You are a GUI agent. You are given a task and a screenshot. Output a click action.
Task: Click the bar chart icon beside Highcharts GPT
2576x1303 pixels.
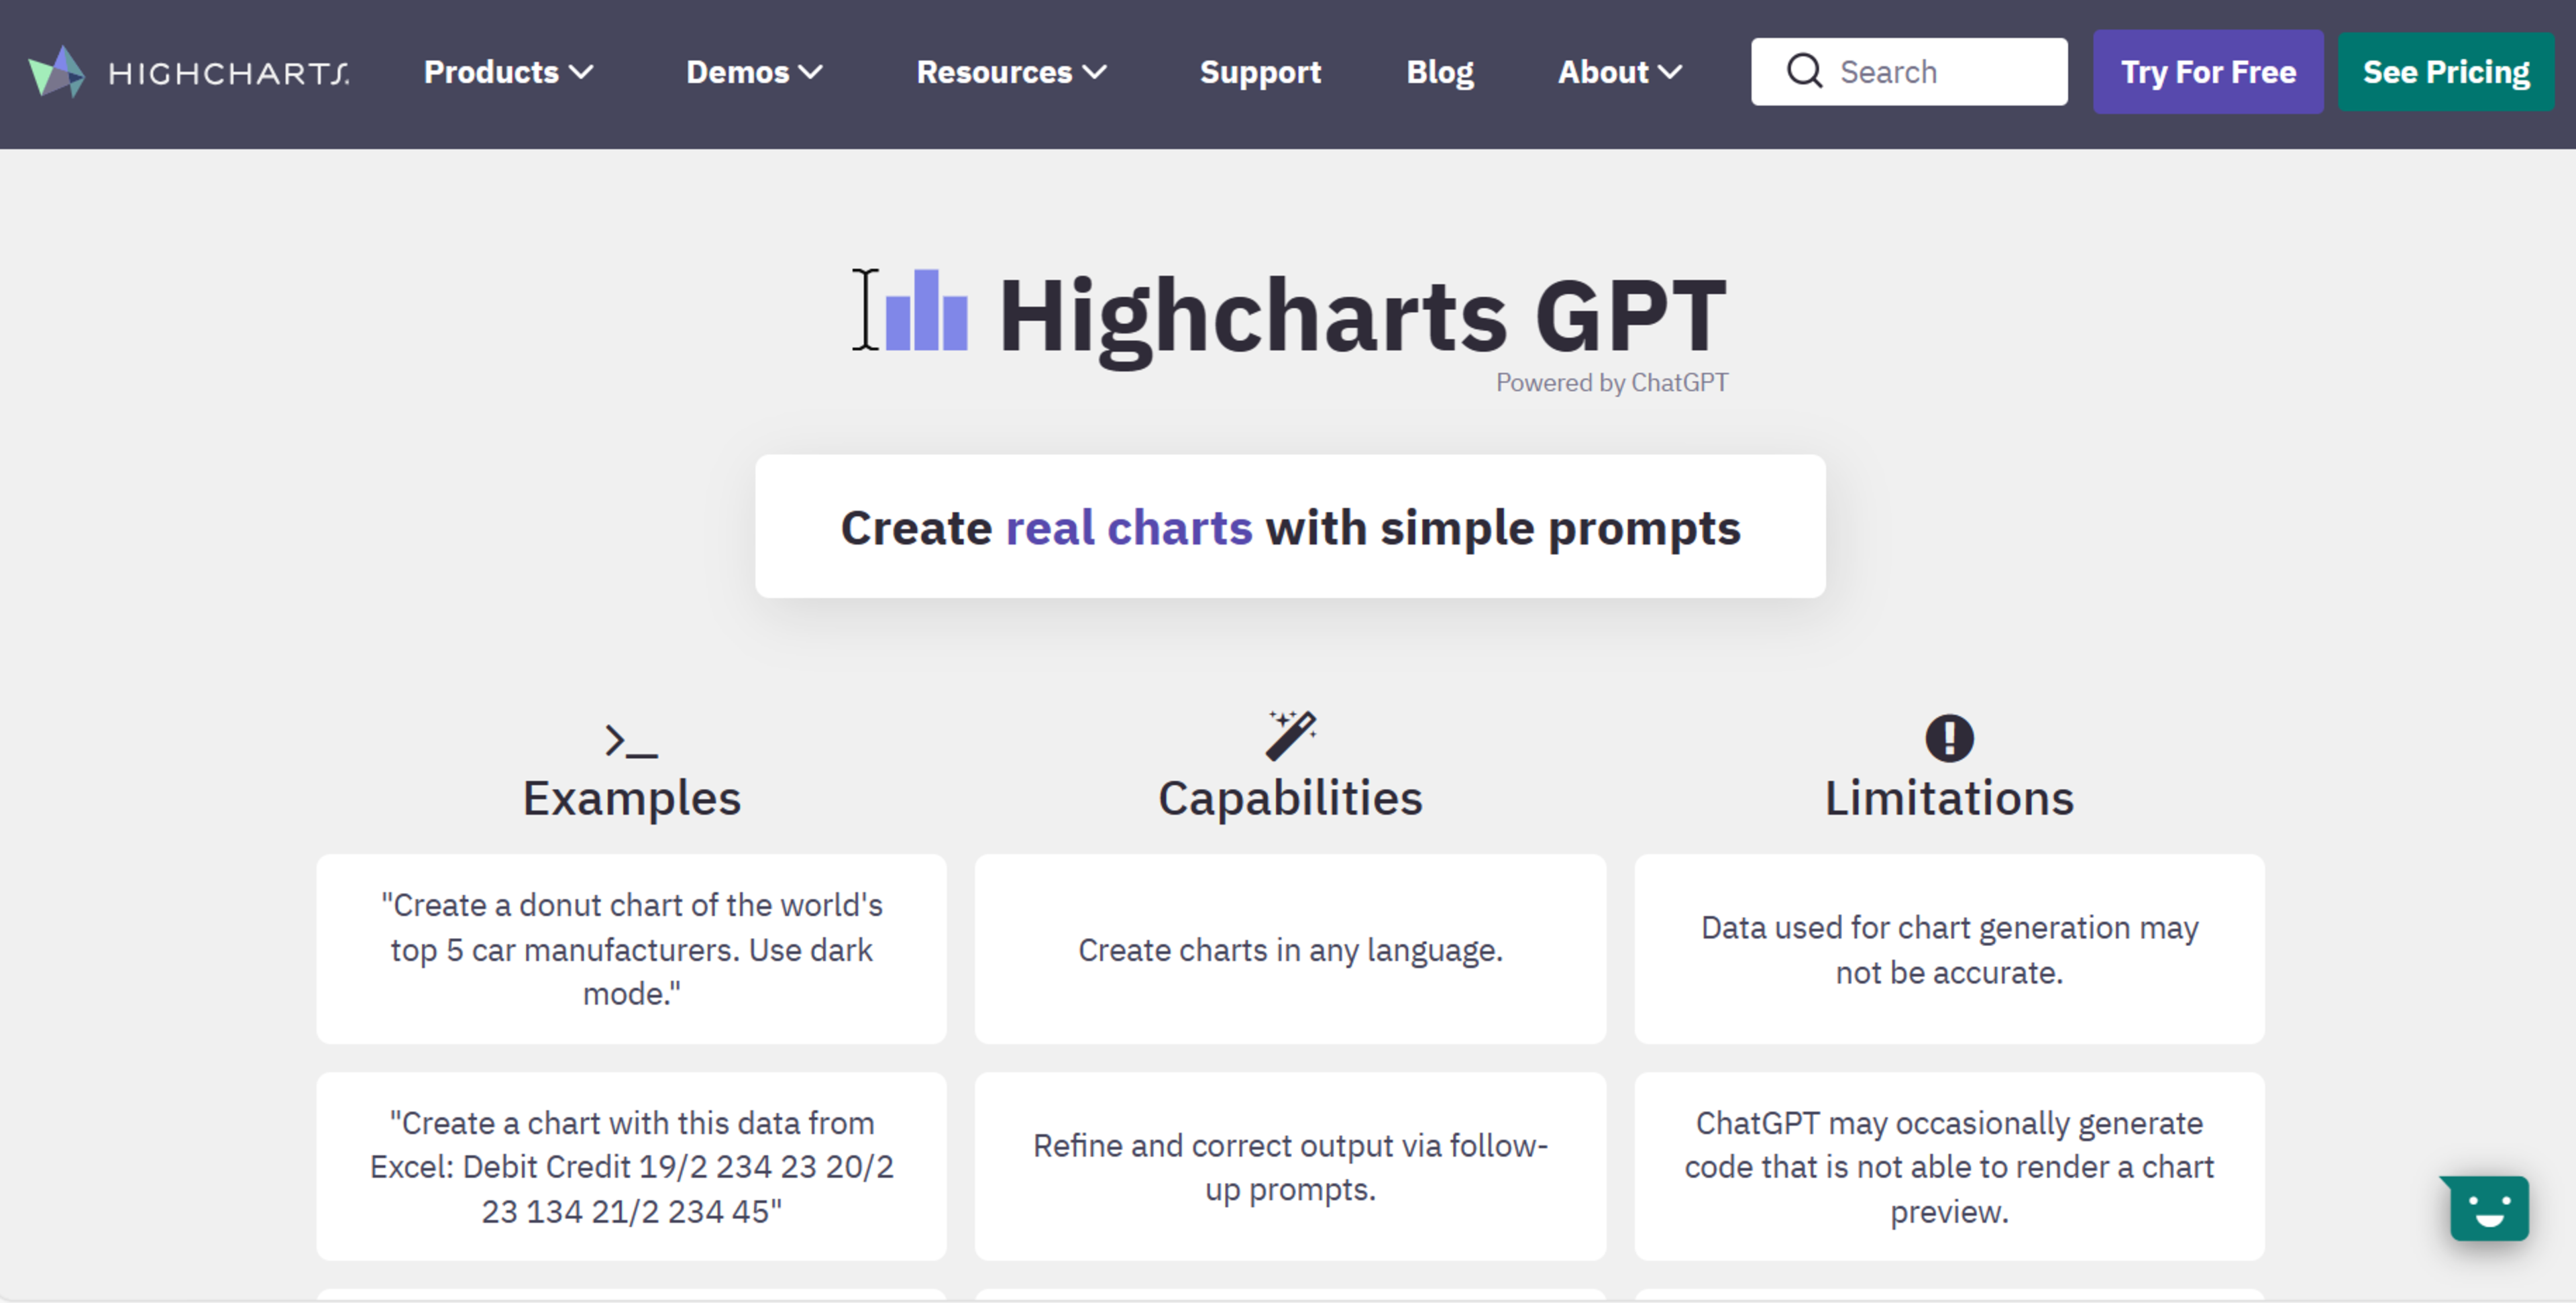(926, 311)
